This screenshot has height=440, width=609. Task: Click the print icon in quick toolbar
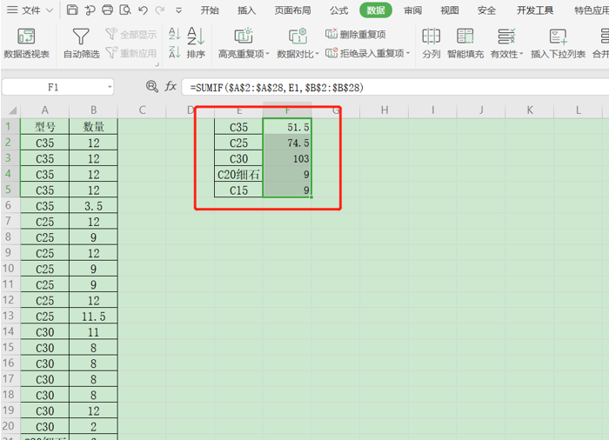(108, 10)
